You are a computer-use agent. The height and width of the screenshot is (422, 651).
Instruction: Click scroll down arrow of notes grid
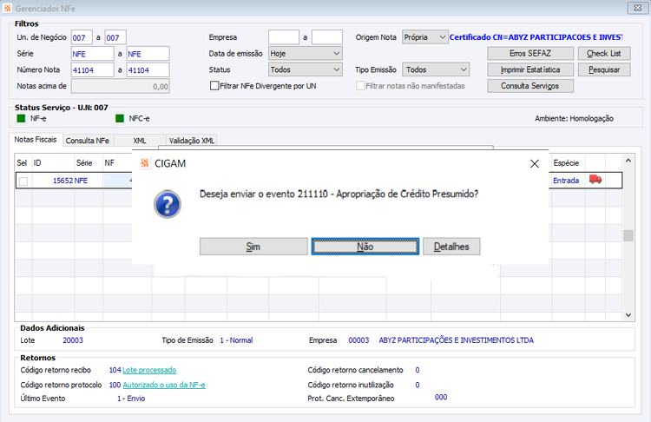(628, 315)
